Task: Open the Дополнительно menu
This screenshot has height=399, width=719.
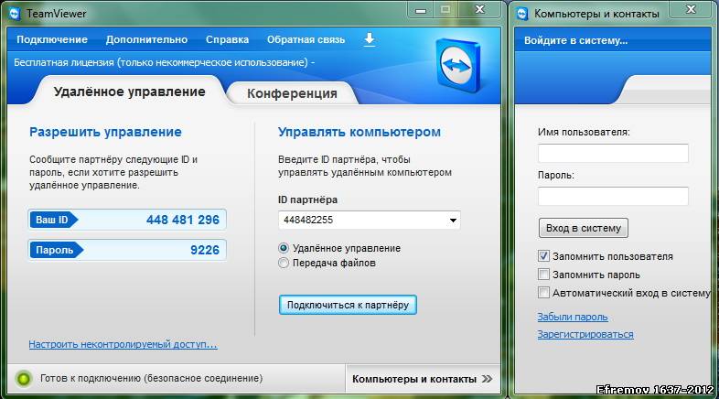Action: 146,39
